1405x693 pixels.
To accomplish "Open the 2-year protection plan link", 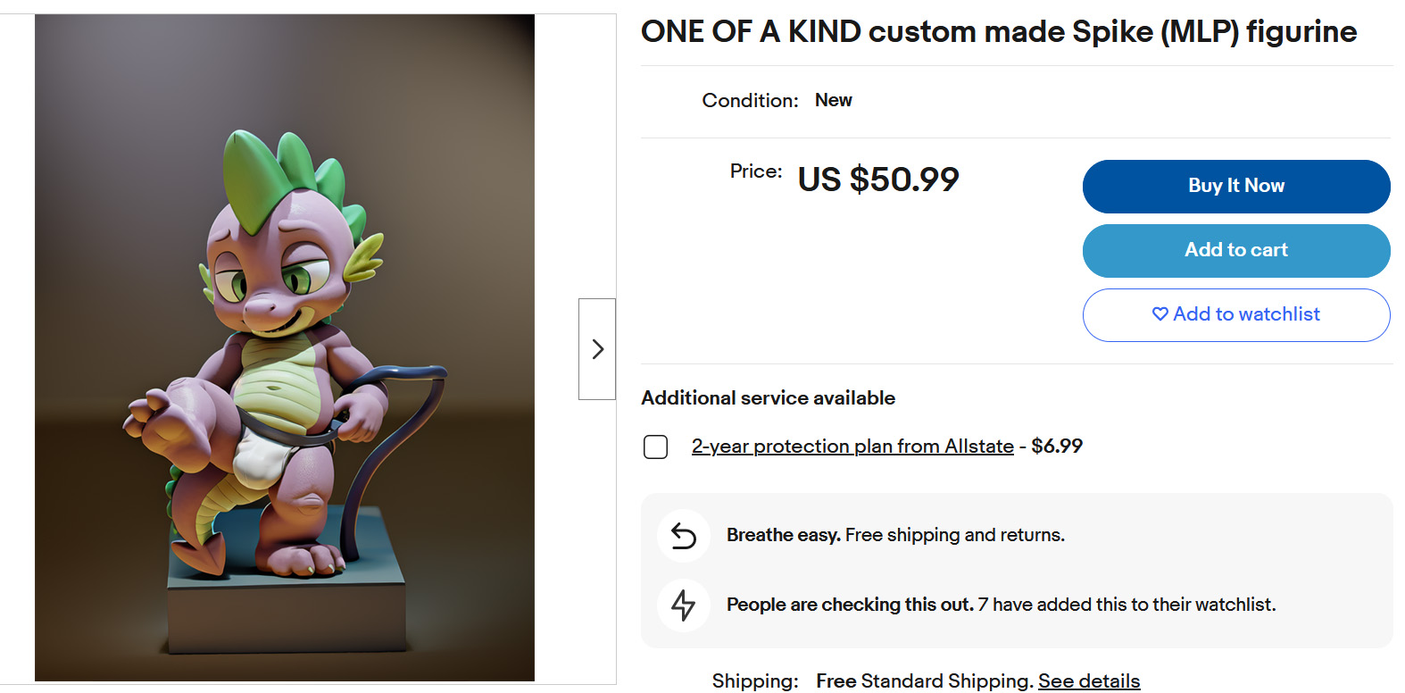I will 852,447.
